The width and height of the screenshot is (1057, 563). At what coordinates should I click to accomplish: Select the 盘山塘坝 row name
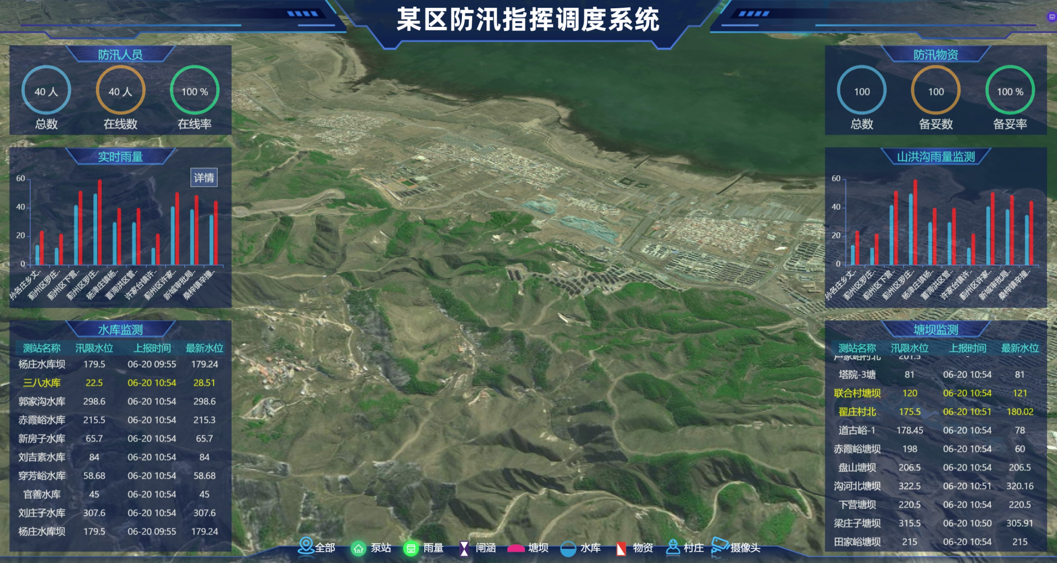(x=857, y=467)
